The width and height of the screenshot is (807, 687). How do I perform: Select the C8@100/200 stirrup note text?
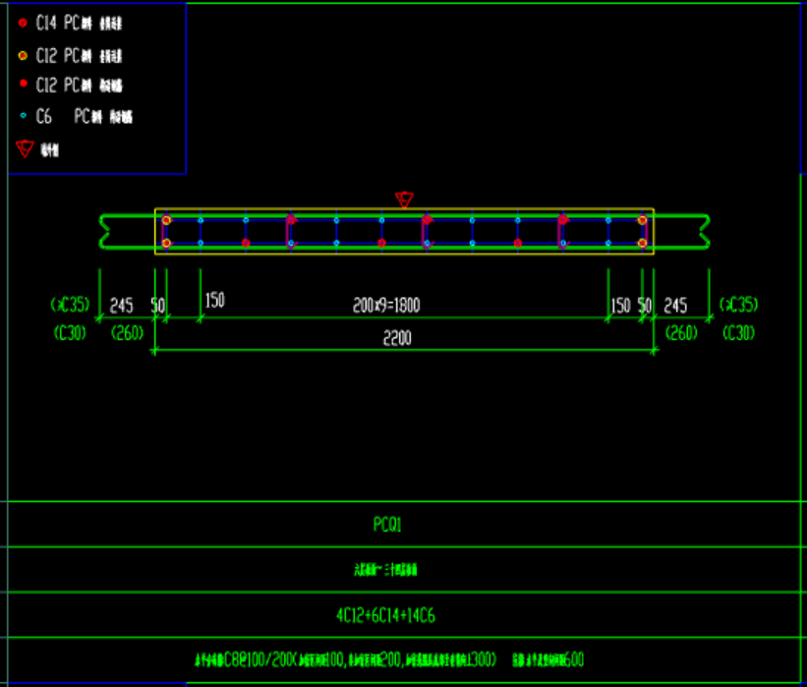click(x=389, y=659)
